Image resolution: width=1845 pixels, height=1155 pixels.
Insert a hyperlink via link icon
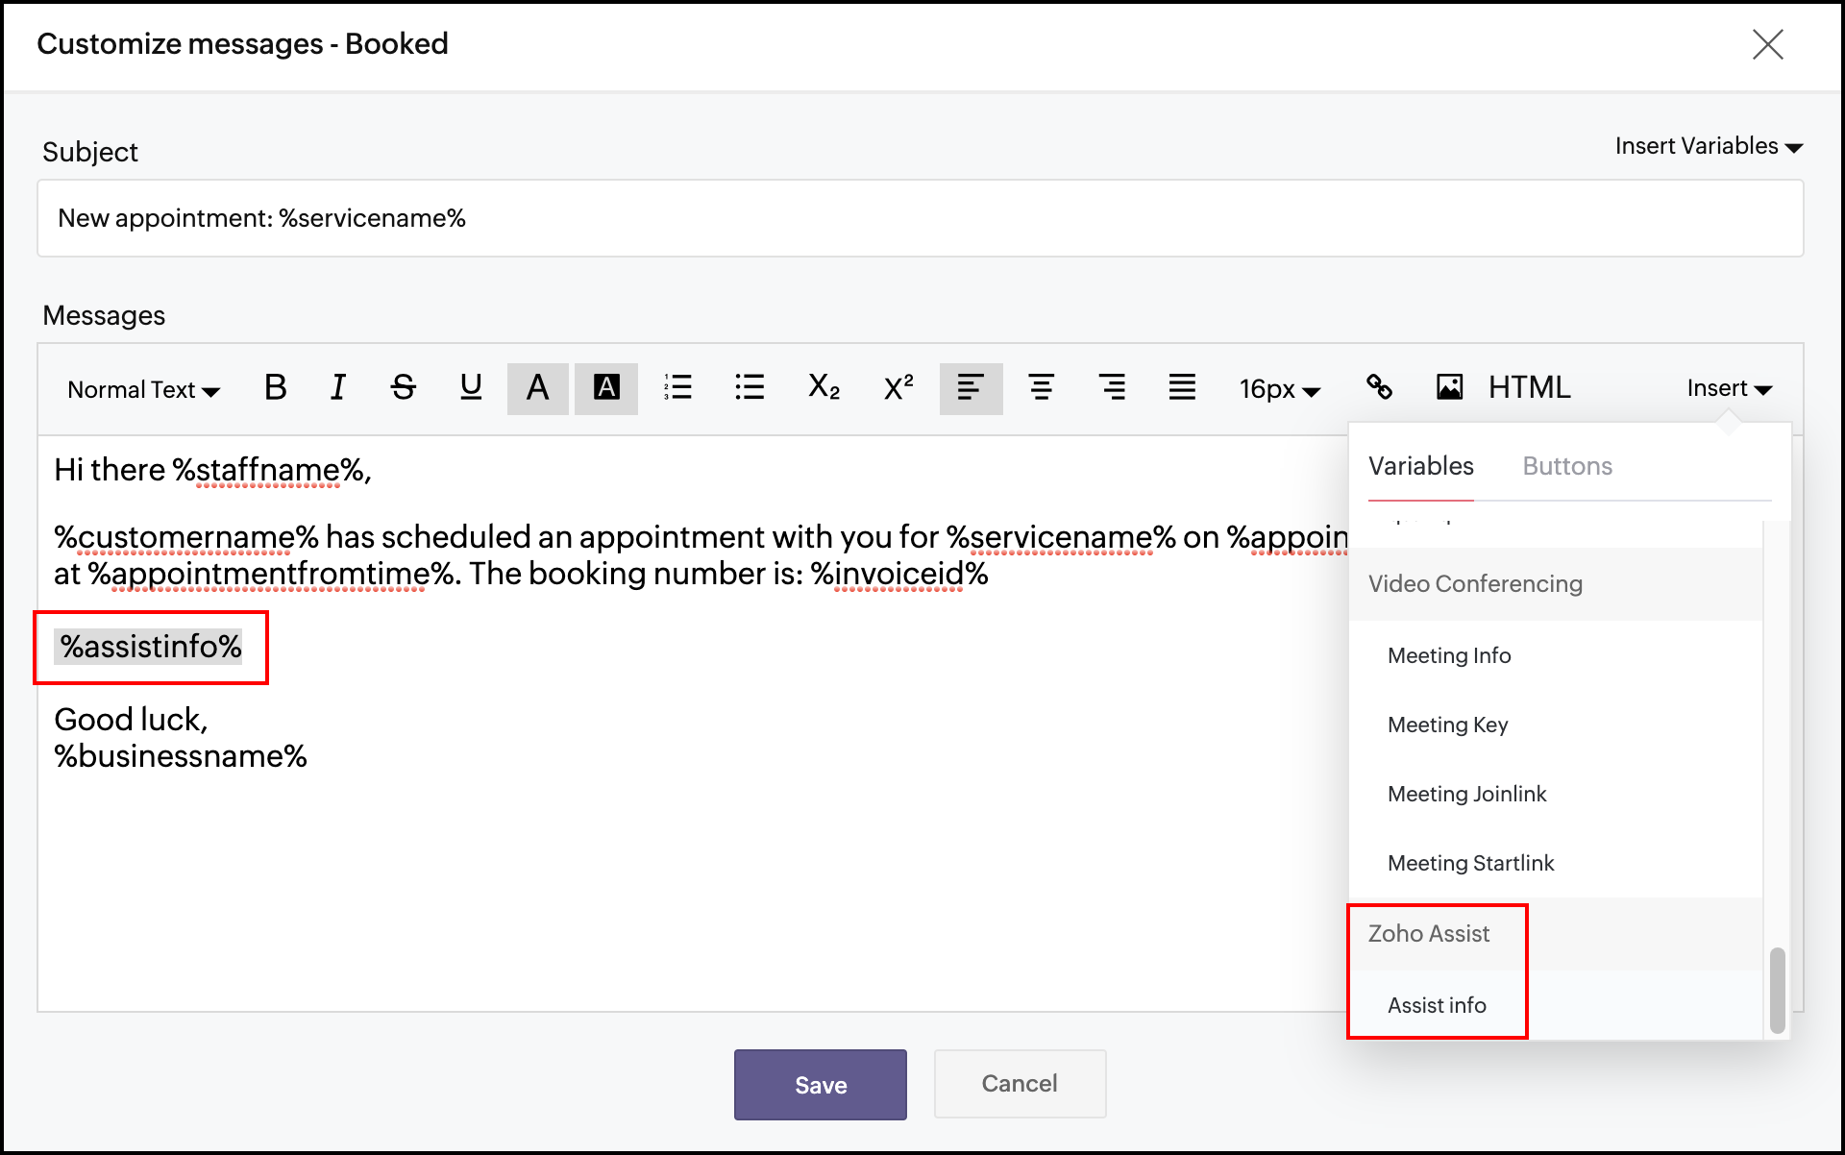pos(1379,388)
